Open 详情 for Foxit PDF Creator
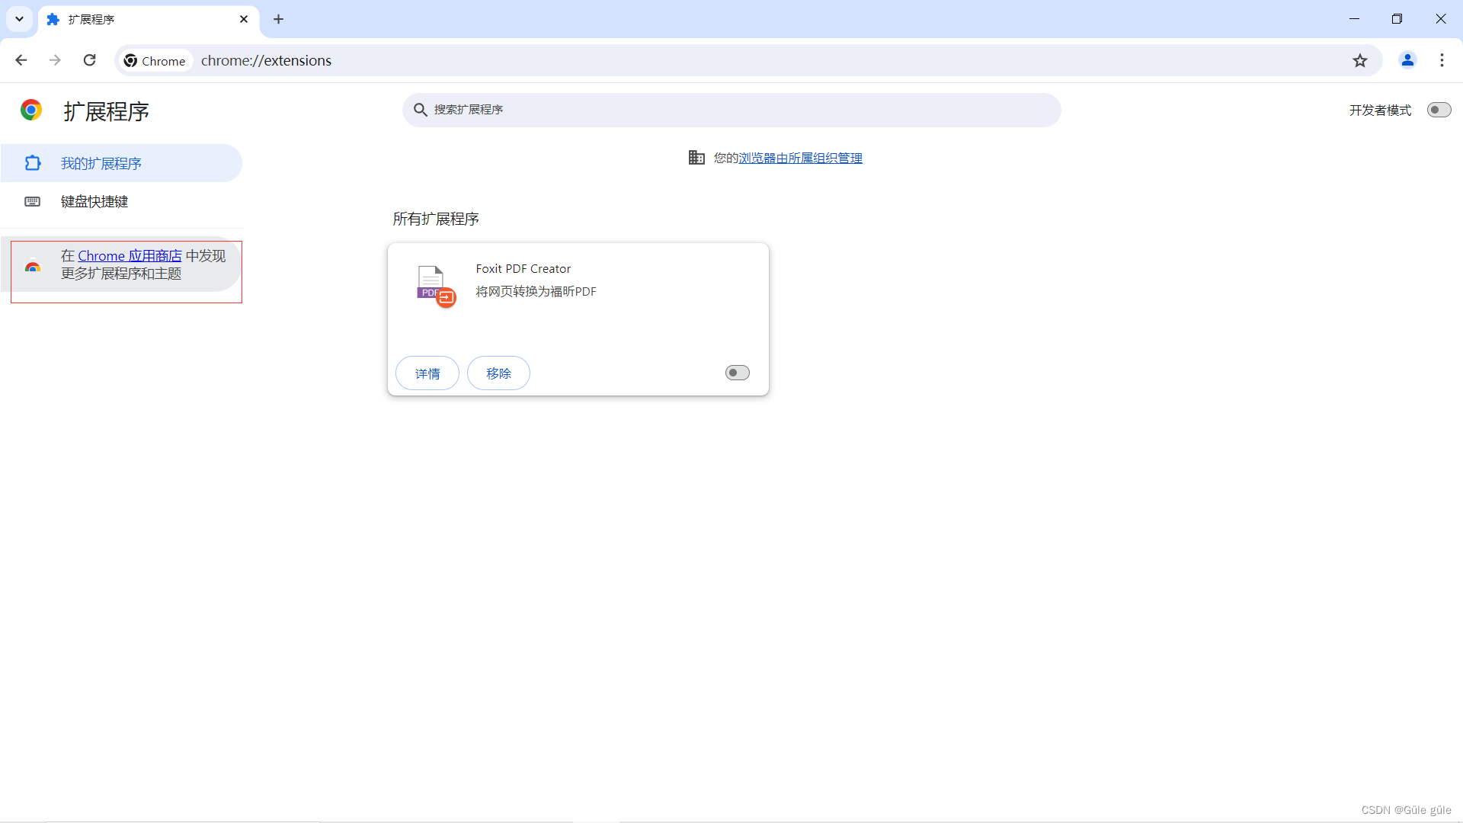Viewport: 1463px width, 823px height. click(x=427, y=373)
